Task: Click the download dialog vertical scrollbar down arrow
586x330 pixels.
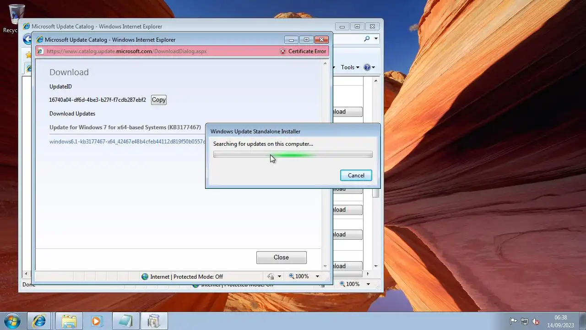Action: click(x=325, y=266)
